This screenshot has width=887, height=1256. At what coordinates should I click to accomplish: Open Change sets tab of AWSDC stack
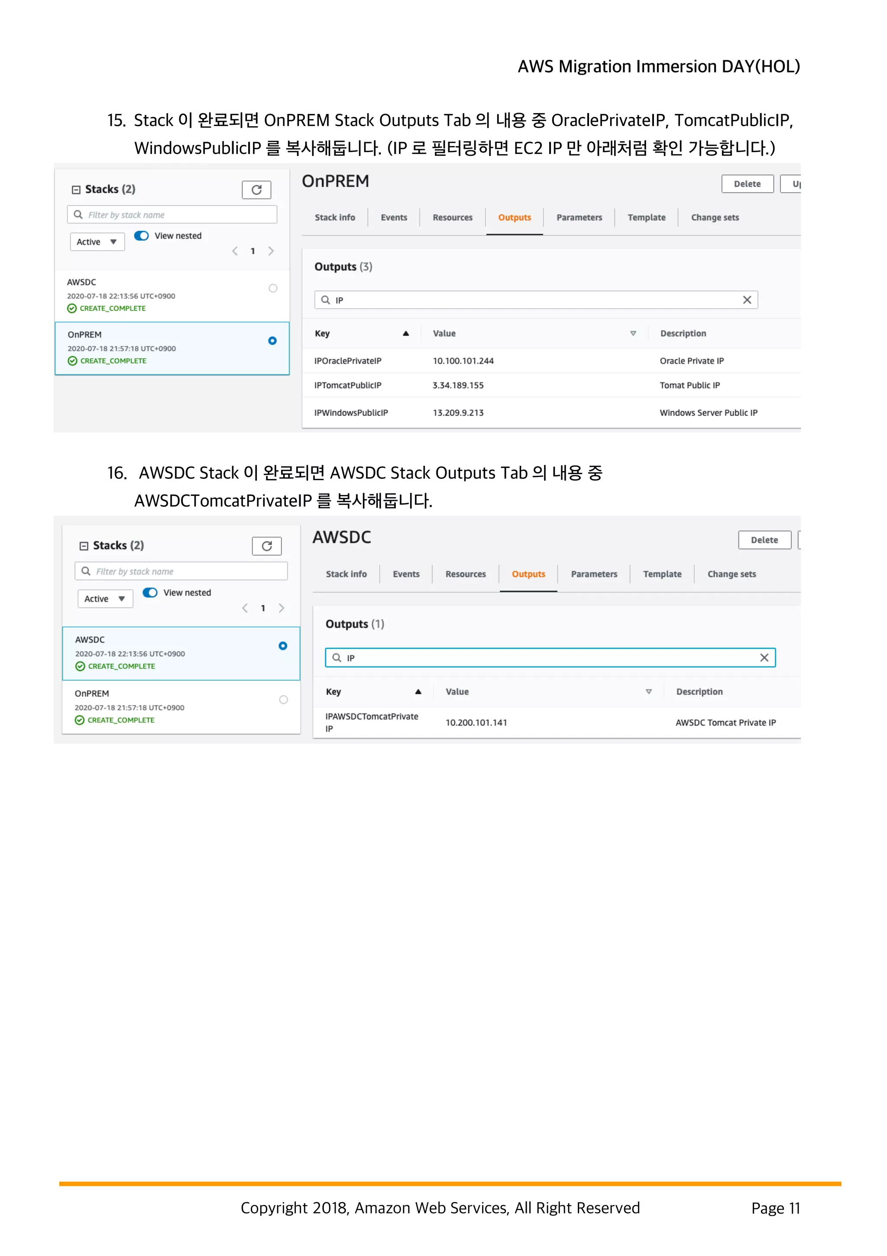pyautogui.click(x=731, y=574)
